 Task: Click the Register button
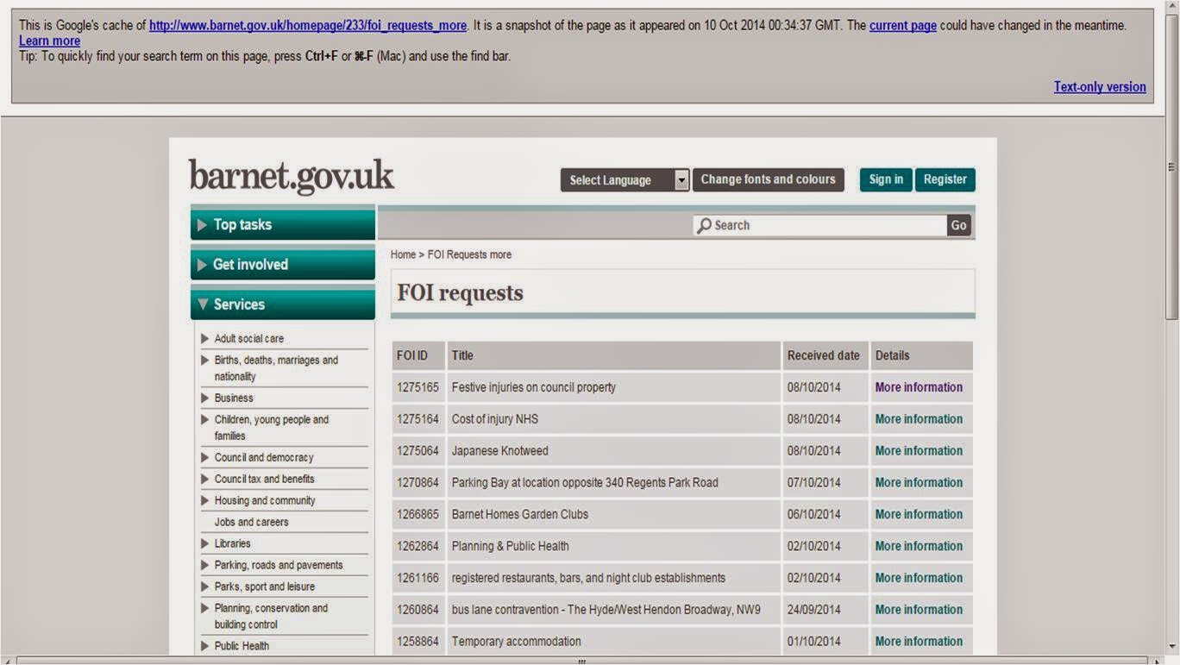945,179
